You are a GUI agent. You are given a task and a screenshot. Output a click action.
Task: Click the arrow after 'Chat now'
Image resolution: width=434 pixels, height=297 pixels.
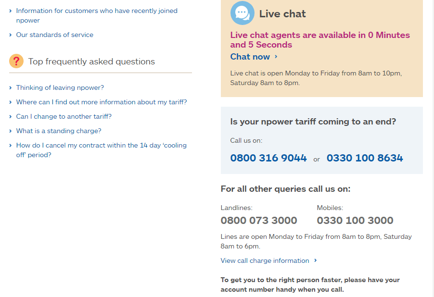(x=275, y=57)
